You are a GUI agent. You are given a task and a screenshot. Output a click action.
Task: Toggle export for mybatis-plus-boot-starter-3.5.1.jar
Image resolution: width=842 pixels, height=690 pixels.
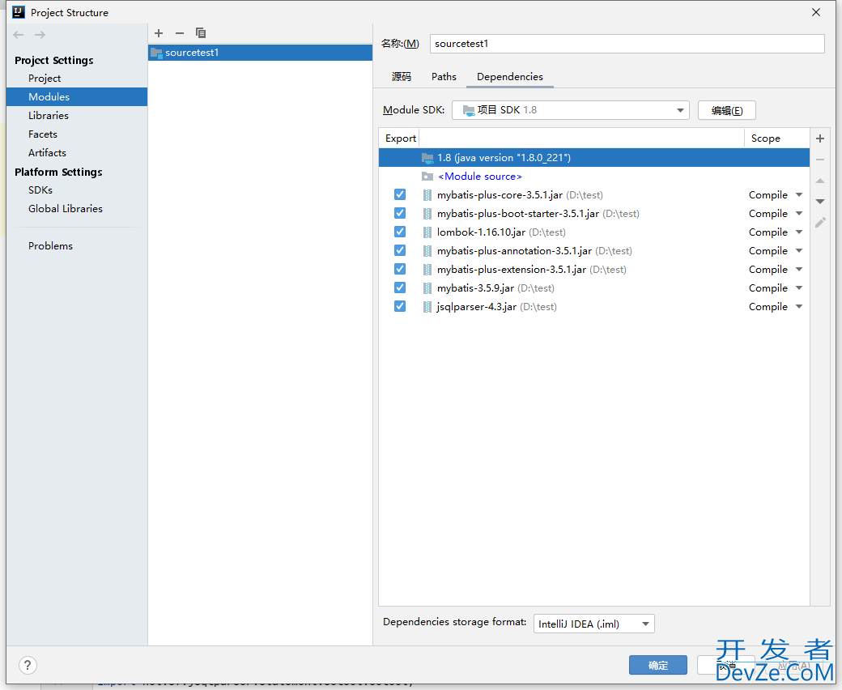400,213
